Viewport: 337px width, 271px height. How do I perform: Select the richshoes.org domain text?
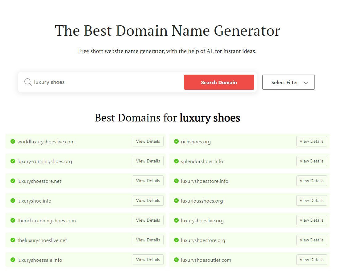(196, 142)
